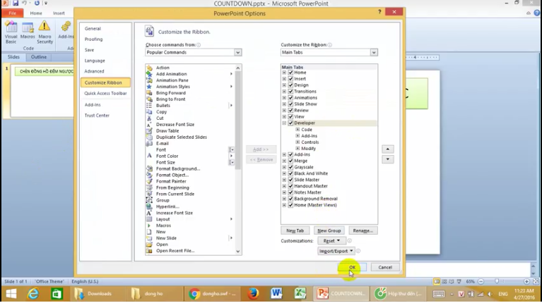Open Firefox from the taskbar
The width and height of the screenshot is (542, 303).
(x=253, y=294)
